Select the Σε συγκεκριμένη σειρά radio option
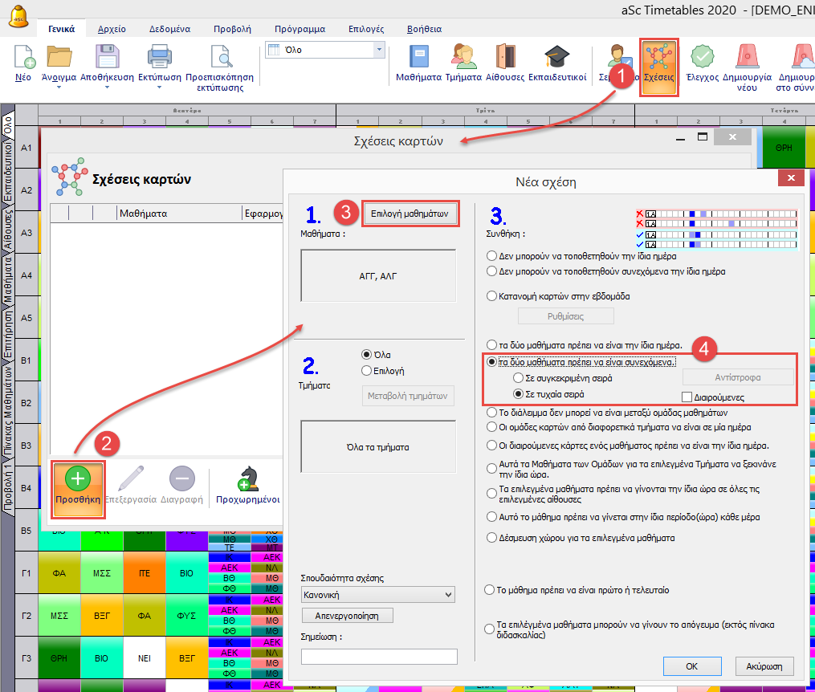 coord(519,377)
